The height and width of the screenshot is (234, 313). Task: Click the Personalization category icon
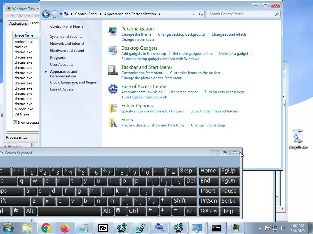click(x=113, y=31)
